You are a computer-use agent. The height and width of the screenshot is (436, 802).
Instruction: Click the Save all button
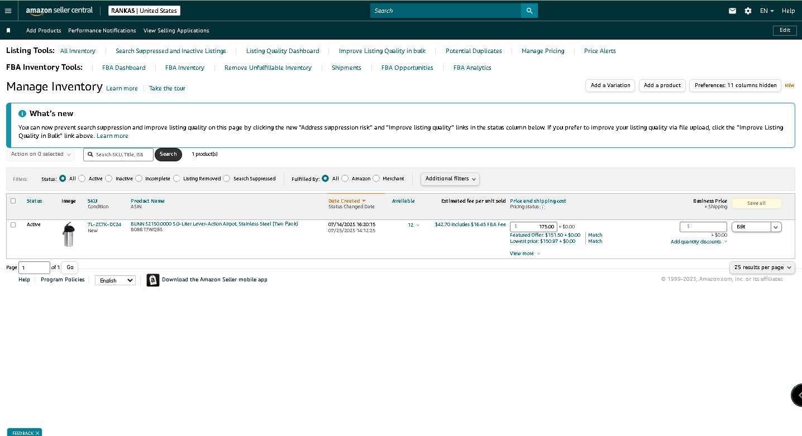tap(756, 203)
